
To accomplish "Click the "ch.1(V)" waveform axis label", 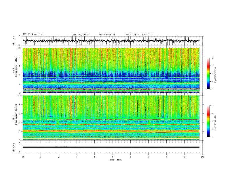I will [14, 41].
